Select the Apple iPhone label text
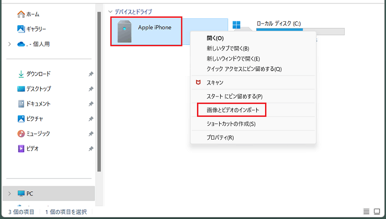Image resolution: width=386 pixels, height=219 pixels. click(x=154, y=27)
